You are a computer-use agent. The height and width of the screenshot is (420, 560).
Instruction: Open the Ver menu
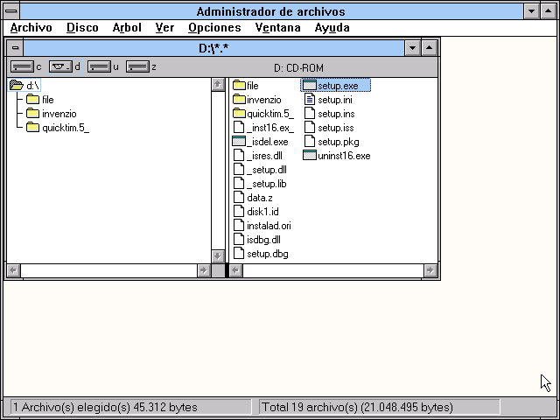(164, 27)
